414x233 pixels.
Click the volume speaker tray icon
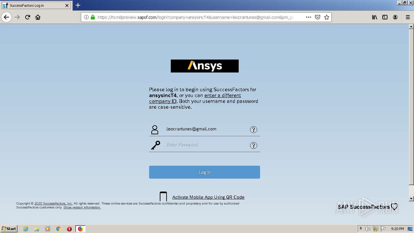pos(368,229)
